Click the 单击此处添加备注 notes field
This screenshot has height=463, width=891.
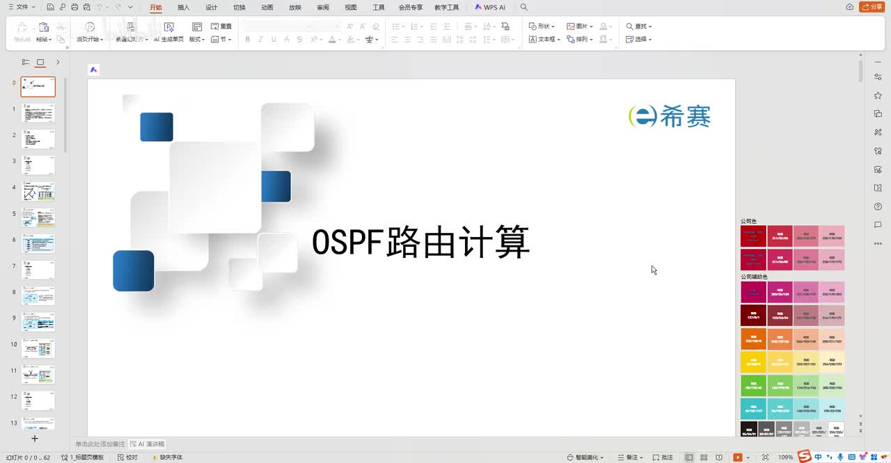coord(100,444)
